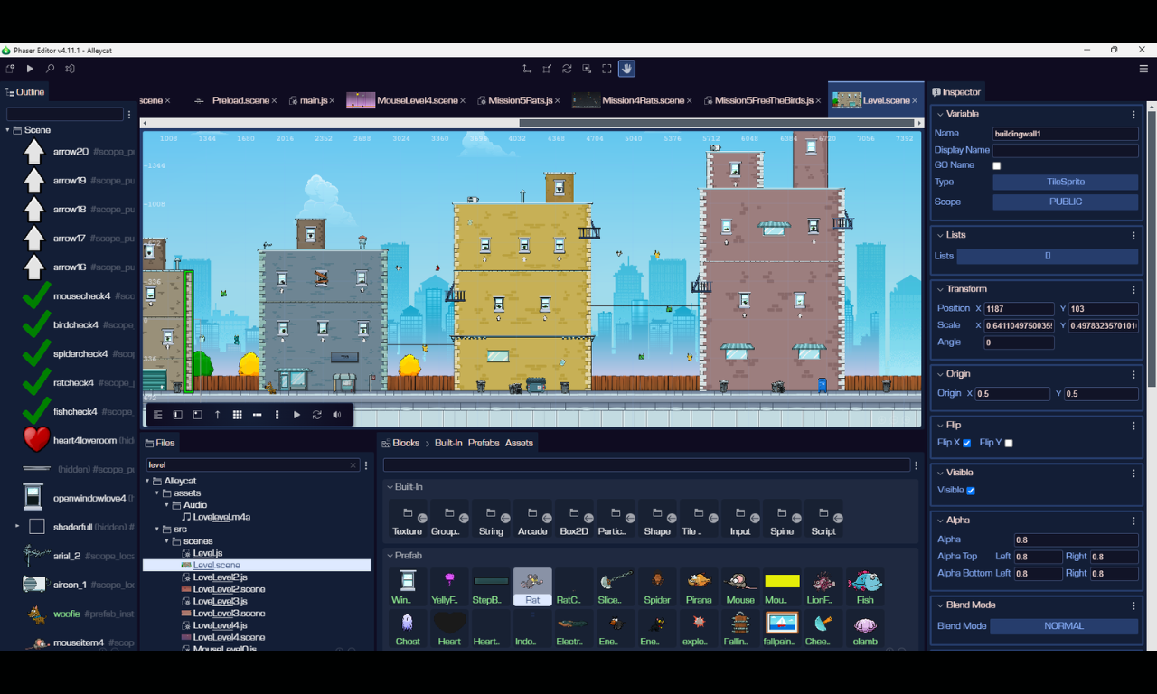
Task: Click the Alpha value input field
Action: (x=1075, y=540)
